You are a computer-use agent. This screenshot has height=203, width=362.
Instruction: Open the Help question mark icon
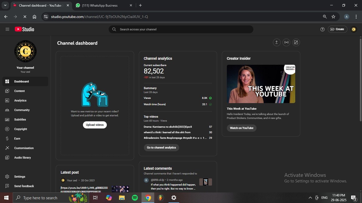323,29
